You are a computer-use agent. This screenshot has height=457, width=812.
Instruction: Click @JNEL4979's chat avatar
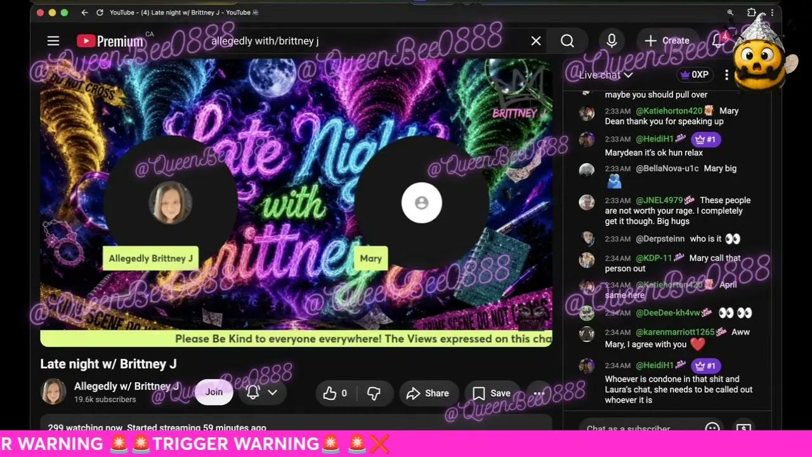(x=587, y=202)
